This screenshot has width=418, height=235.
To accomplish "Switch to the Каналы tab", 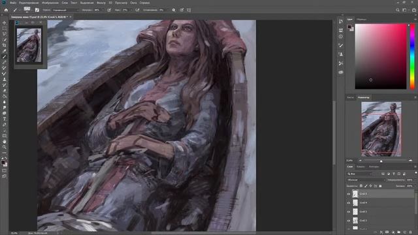I will [361, 167].
